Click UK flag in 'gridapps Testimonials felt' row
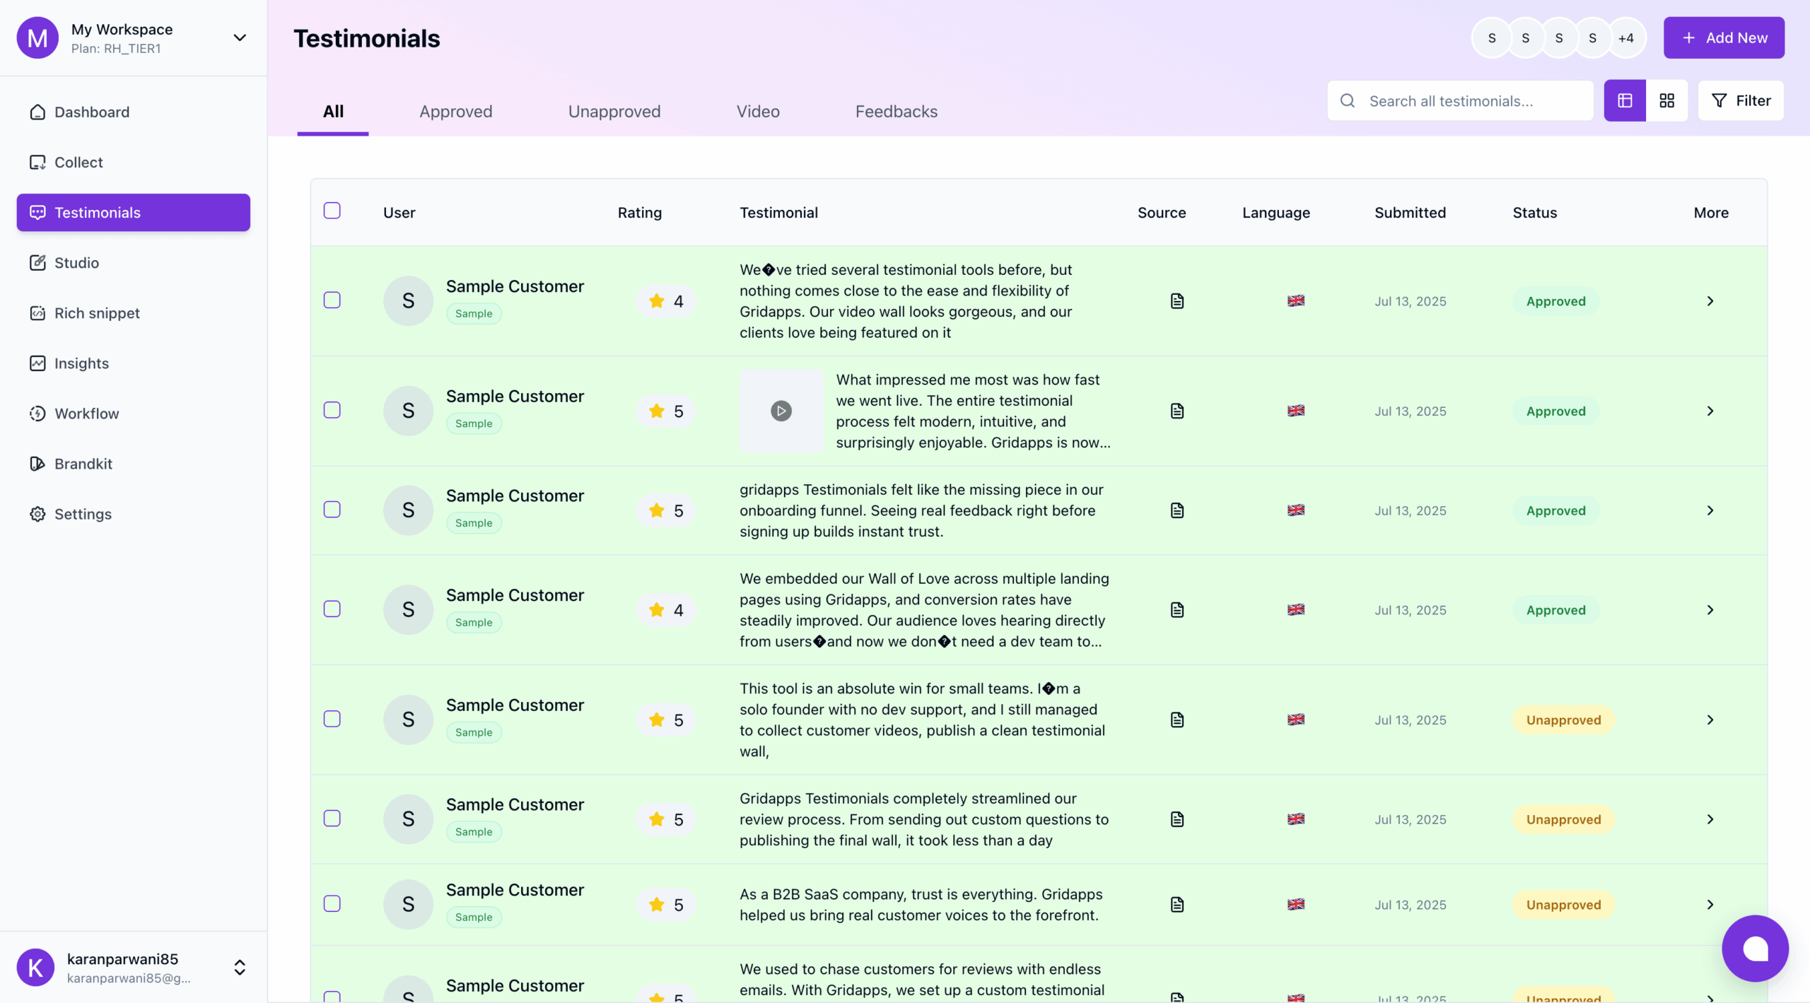The height and width of the screenshot is (1003, 1810). (1295, 510)
